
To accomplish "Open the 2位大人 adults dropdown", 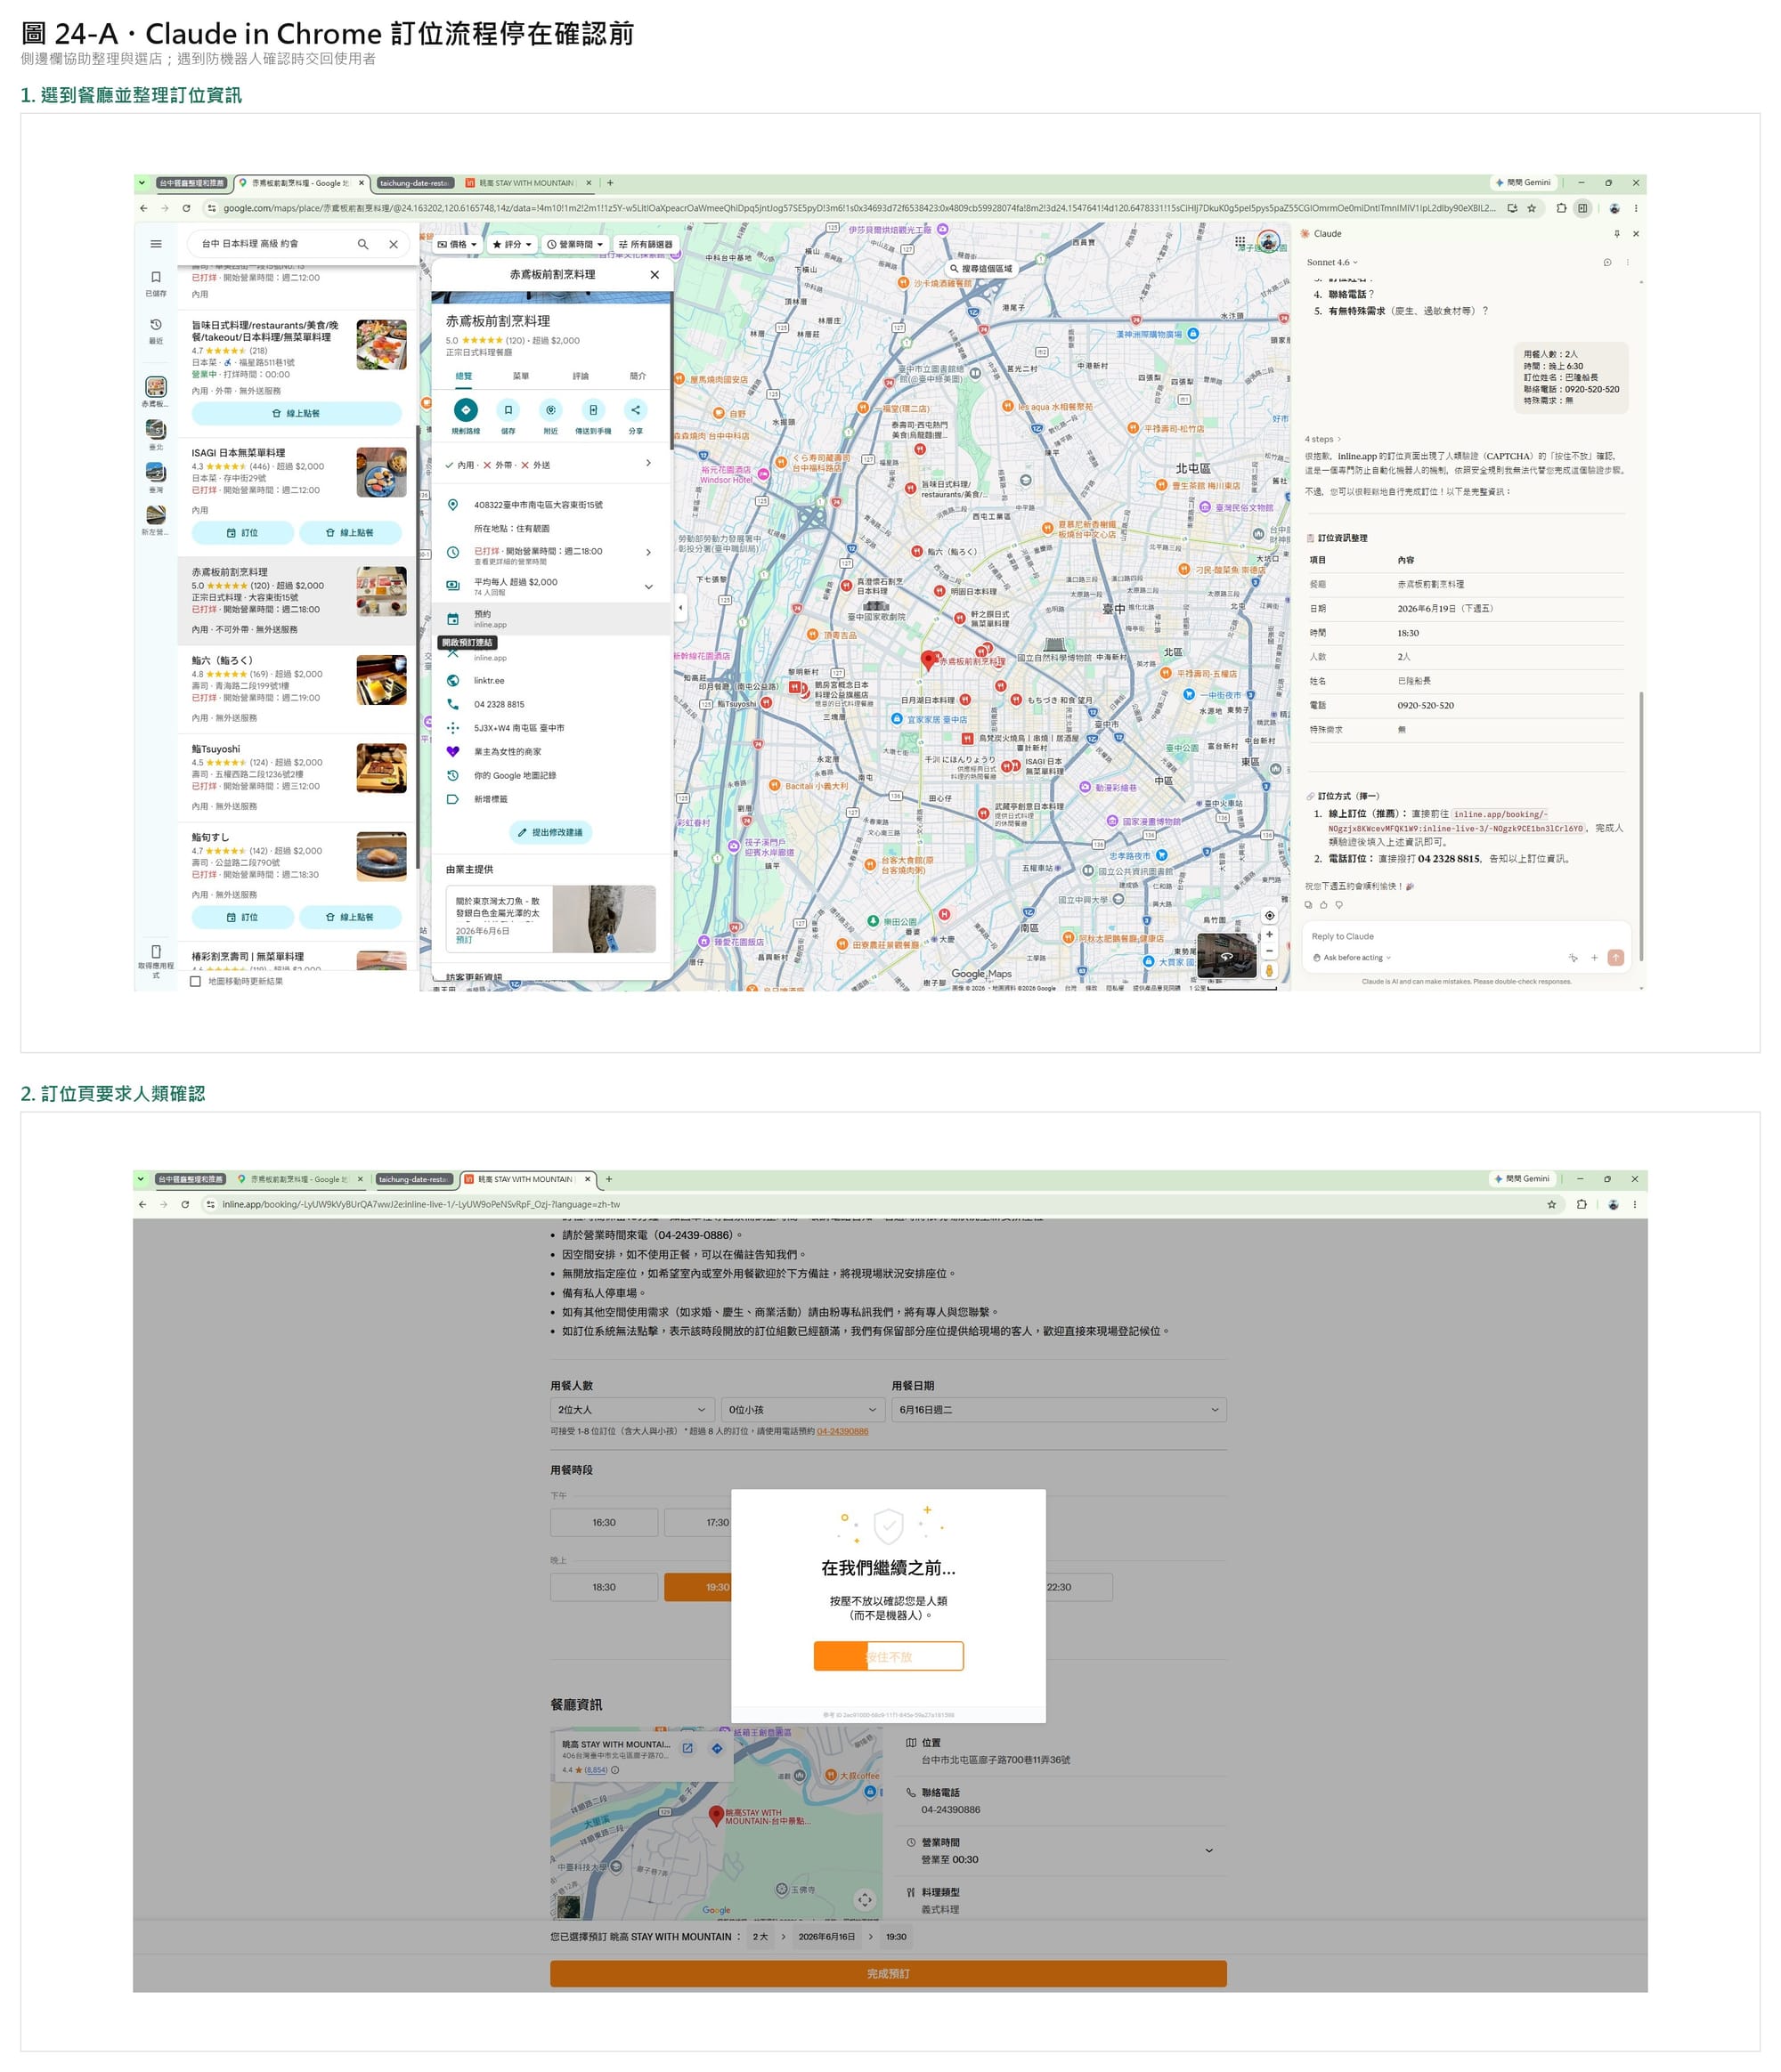I will click(632, 1409).
